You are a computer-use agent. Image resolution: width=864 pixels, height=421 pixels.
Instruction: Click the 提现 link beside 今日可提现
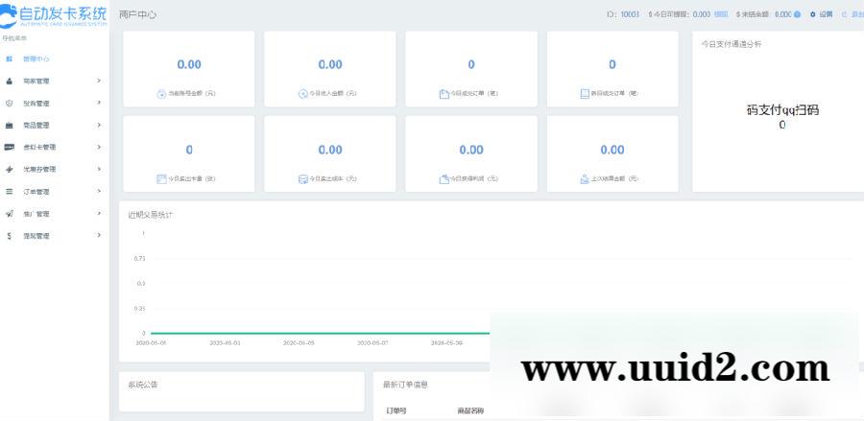click(721, 15)
